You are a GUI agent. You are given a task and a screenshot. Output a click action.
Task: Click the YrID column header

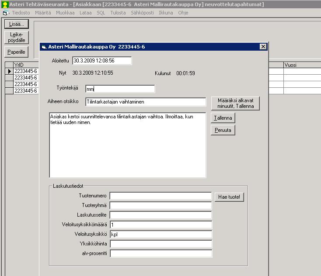pyautogui.click(x=26, y=65)
